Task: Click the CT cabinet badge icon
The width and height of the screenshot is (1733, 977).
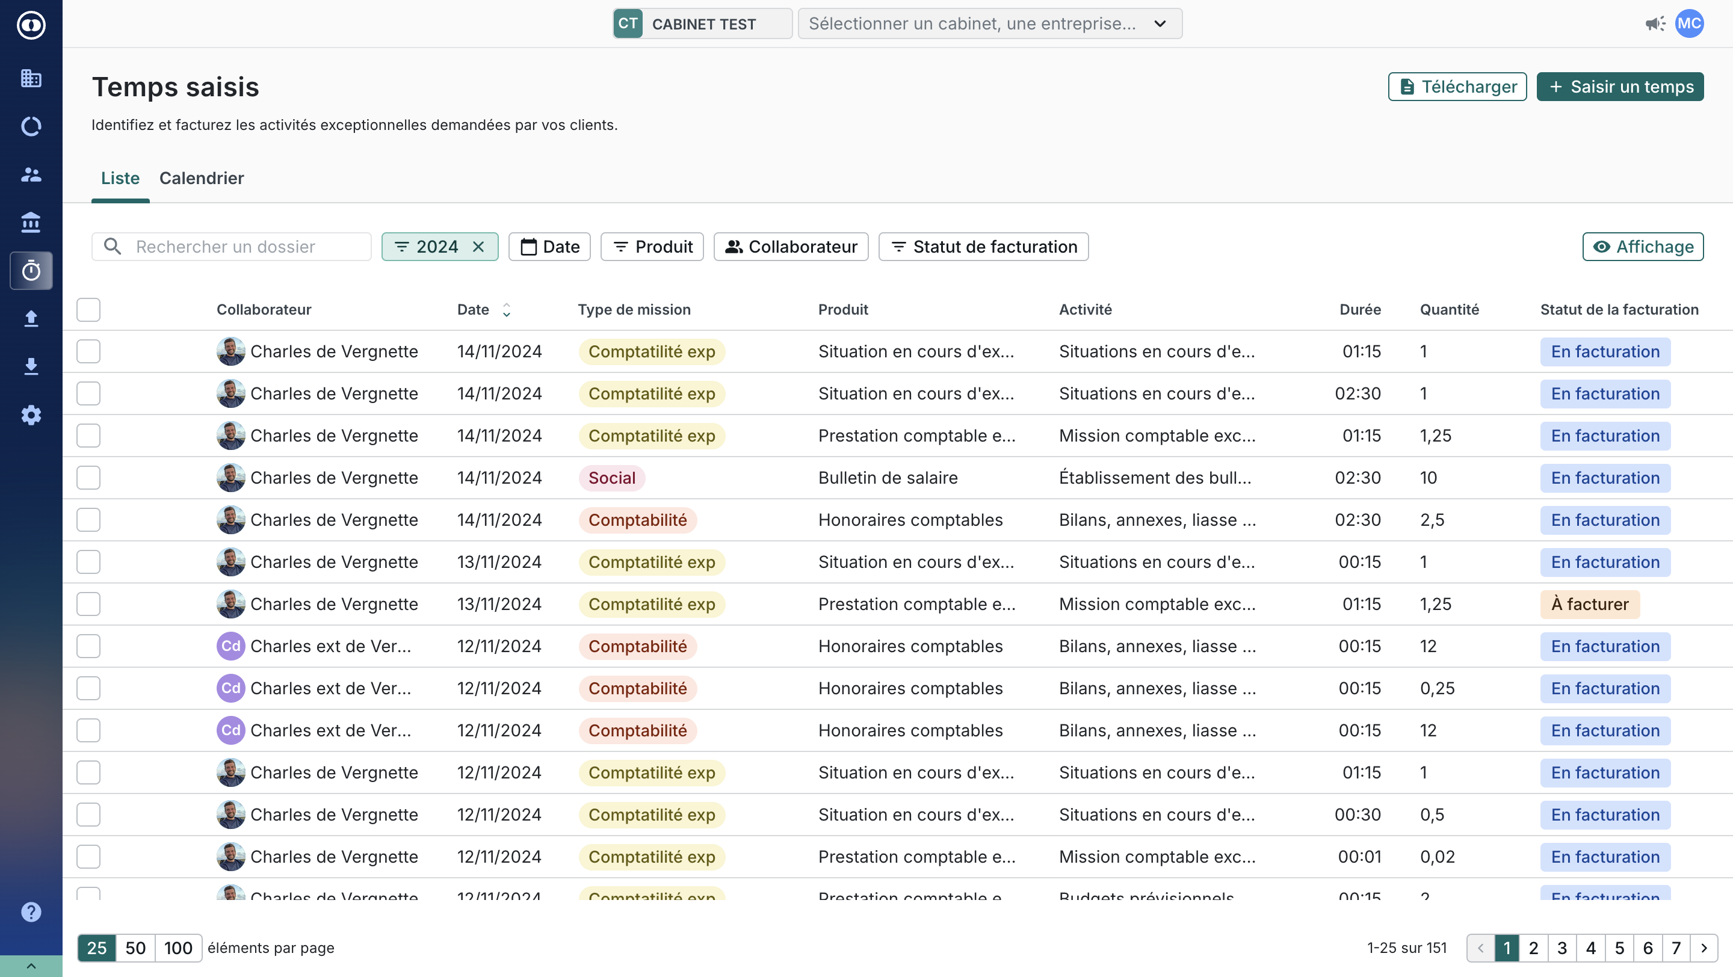Action: pos(628,23)
